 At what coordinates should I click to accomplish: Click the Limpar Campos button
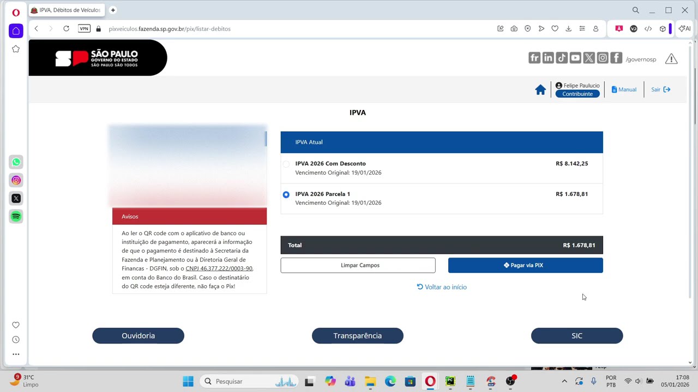[358, 265]
